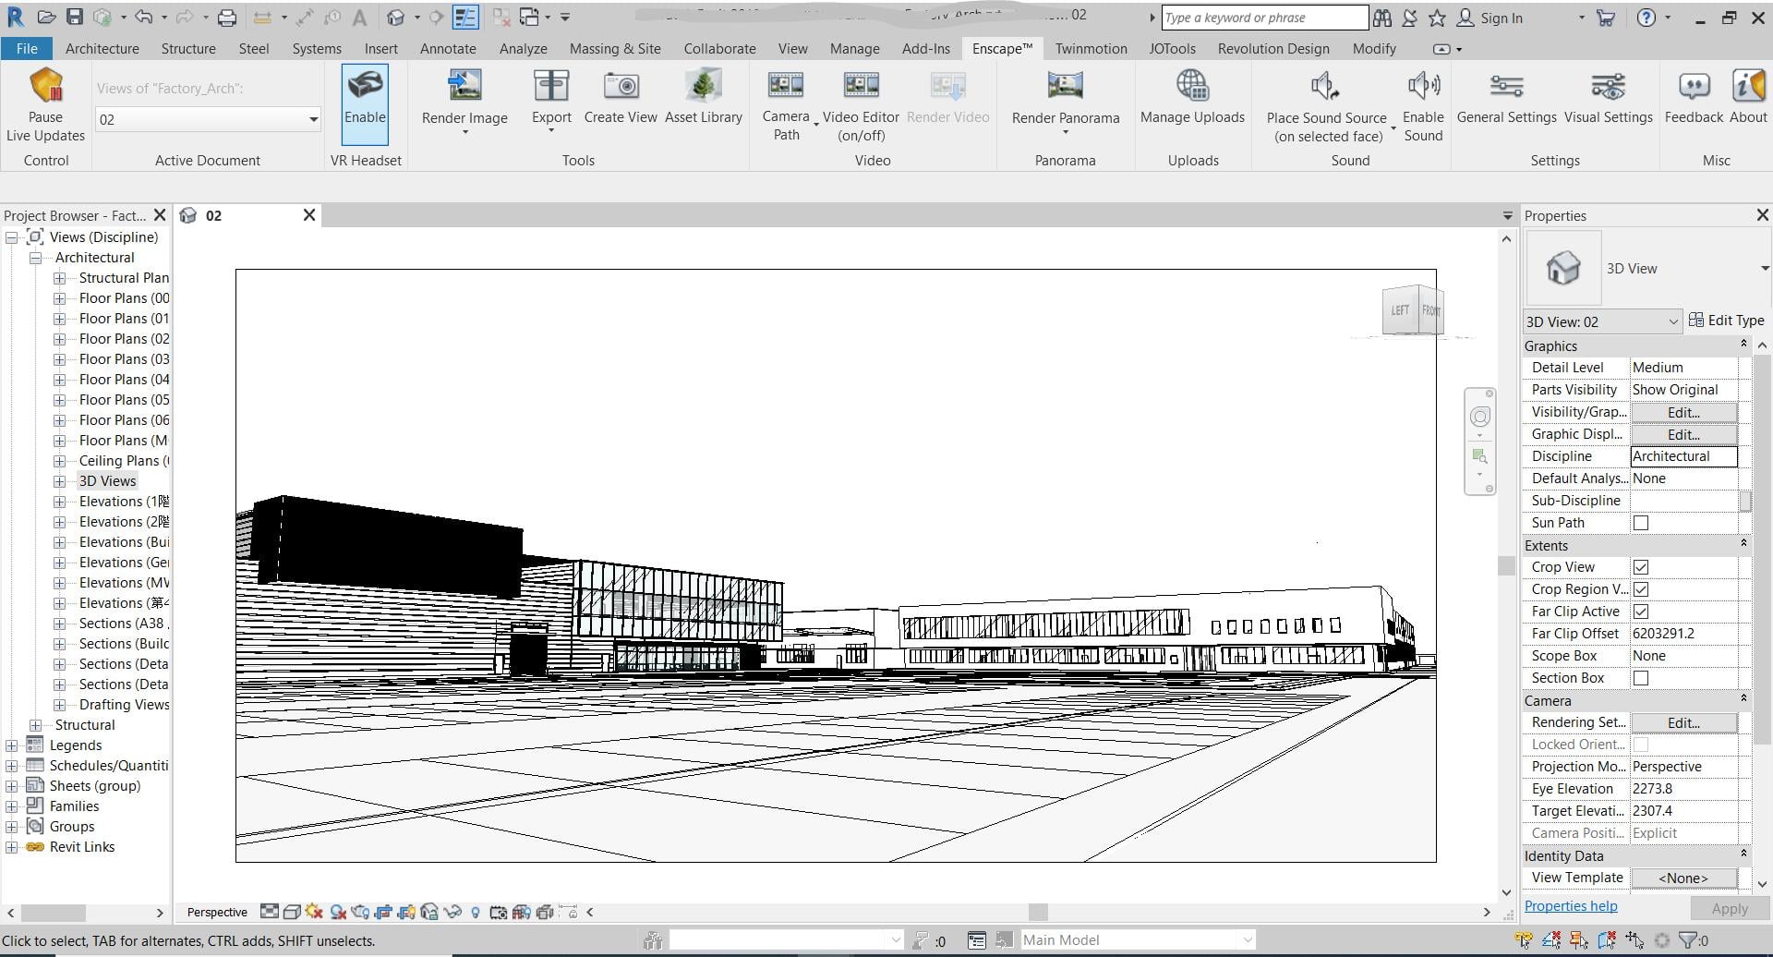Open the Properties help link
Image resolution: width=1773 pixels, height=957 pixels.
pyautogui.click(x=1570, y=906)
